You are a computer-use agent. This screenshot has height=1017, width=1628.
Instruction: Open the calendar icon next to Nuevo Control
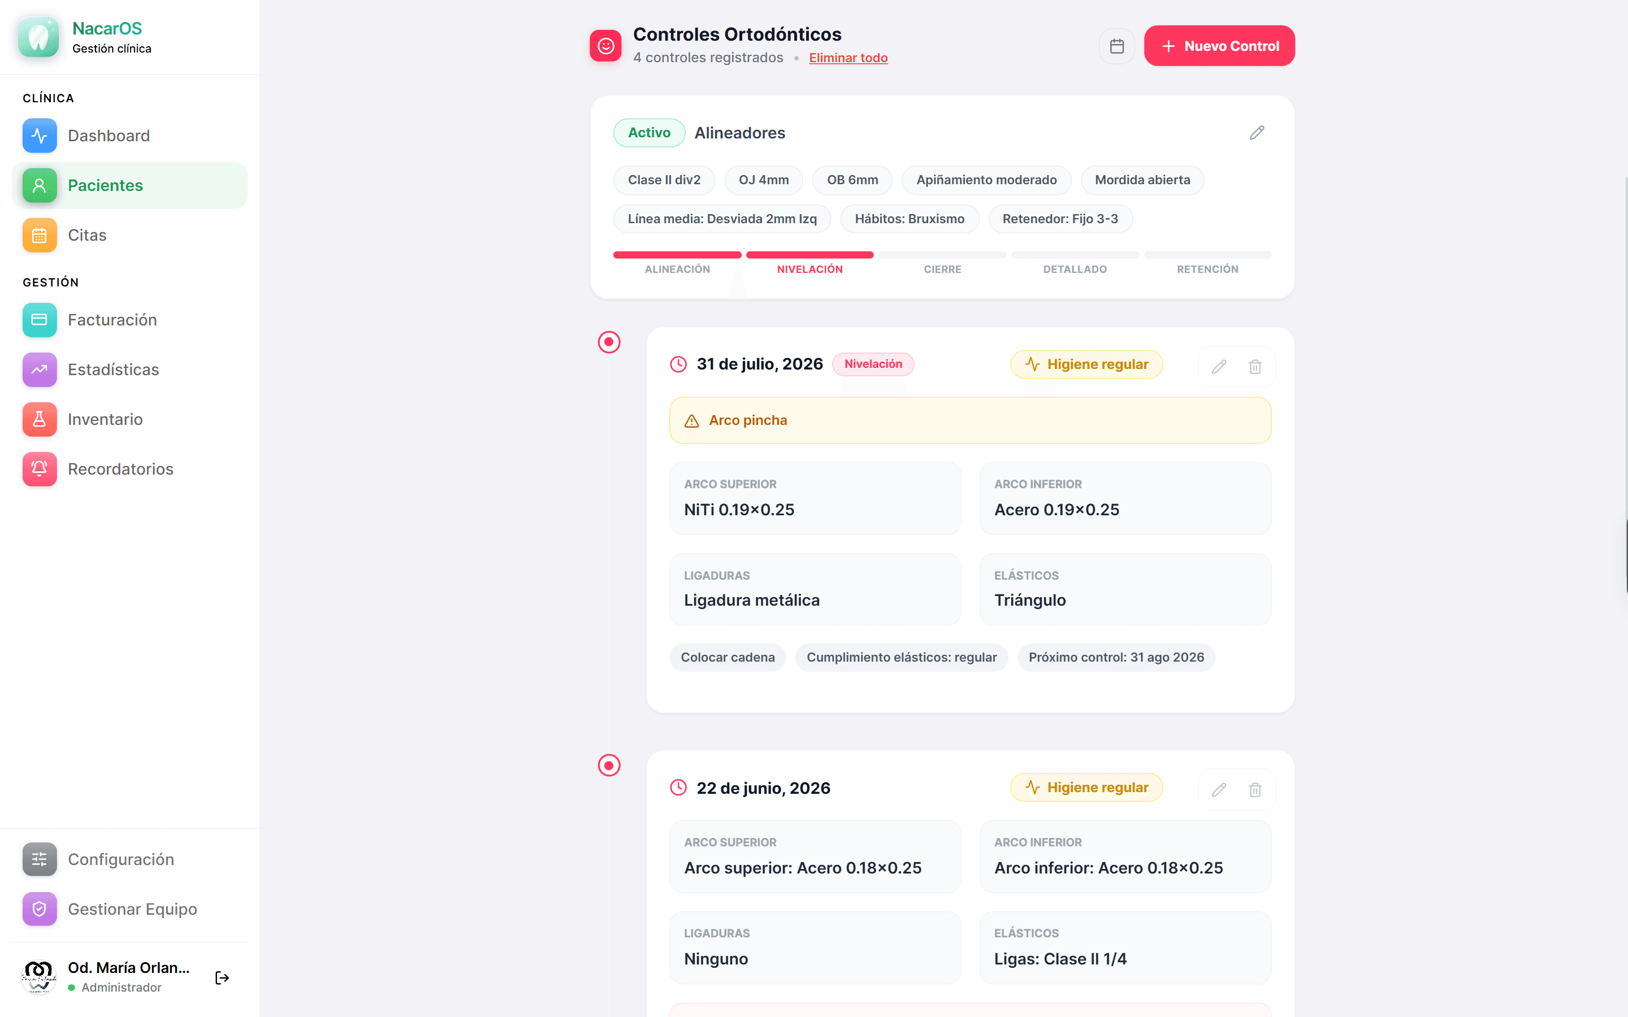1117,46
